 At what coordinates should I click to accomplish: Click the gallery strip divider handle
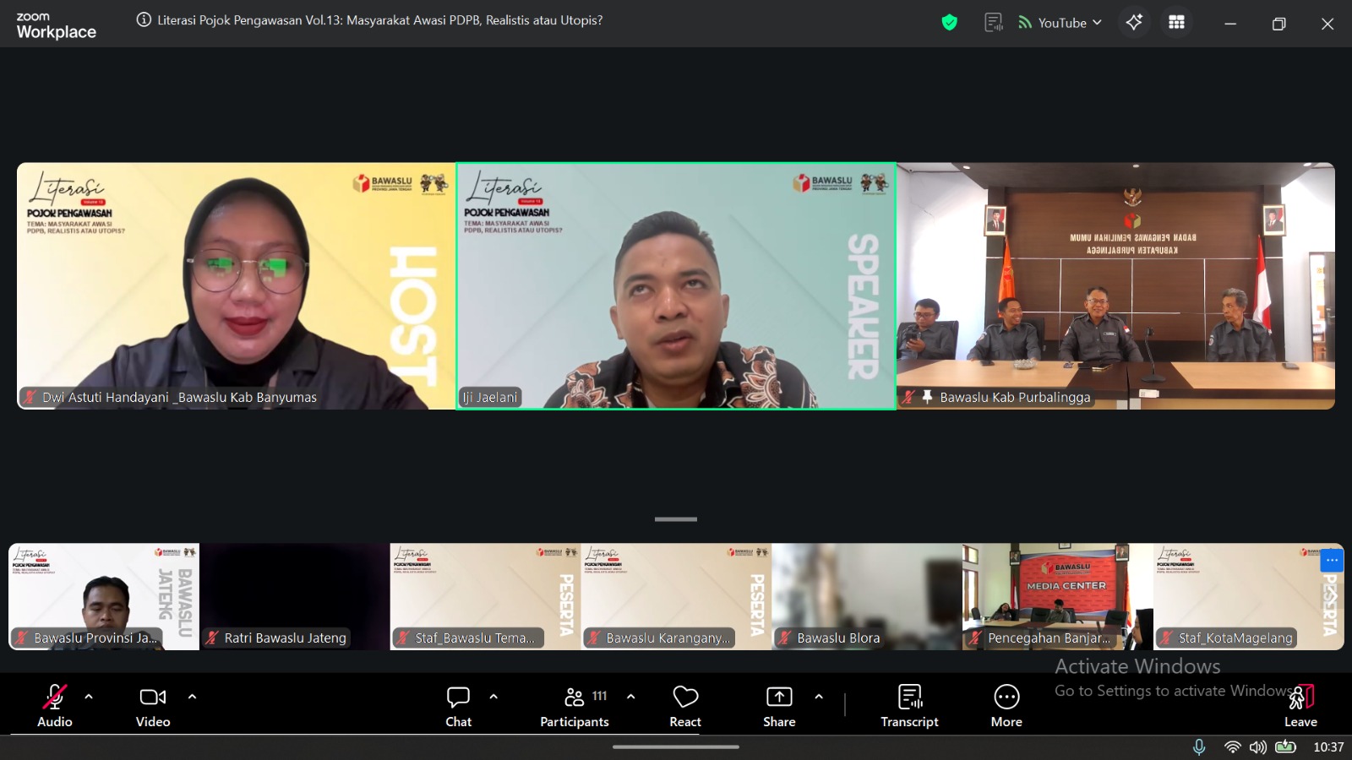tap(676, 519)
